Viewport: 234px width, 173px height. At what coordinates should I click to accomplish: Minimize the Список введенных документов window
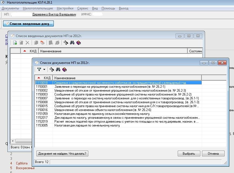coord(180,36)
